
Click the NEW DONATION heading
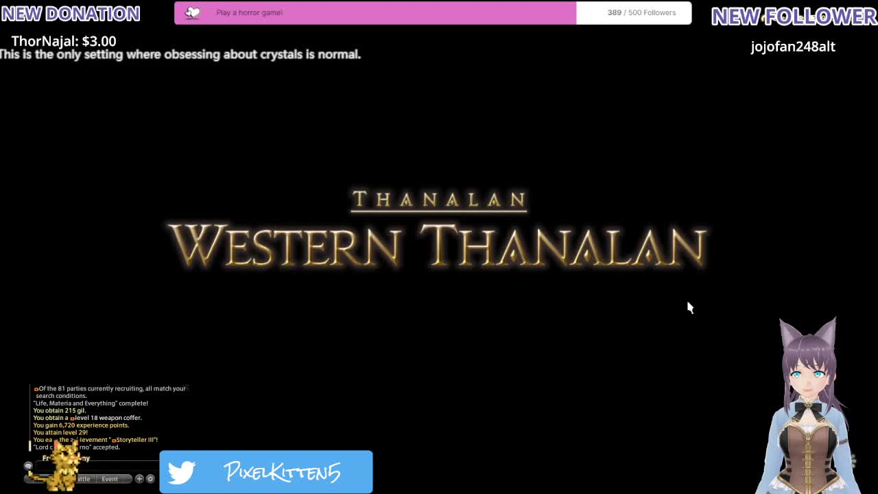point(71,14)
